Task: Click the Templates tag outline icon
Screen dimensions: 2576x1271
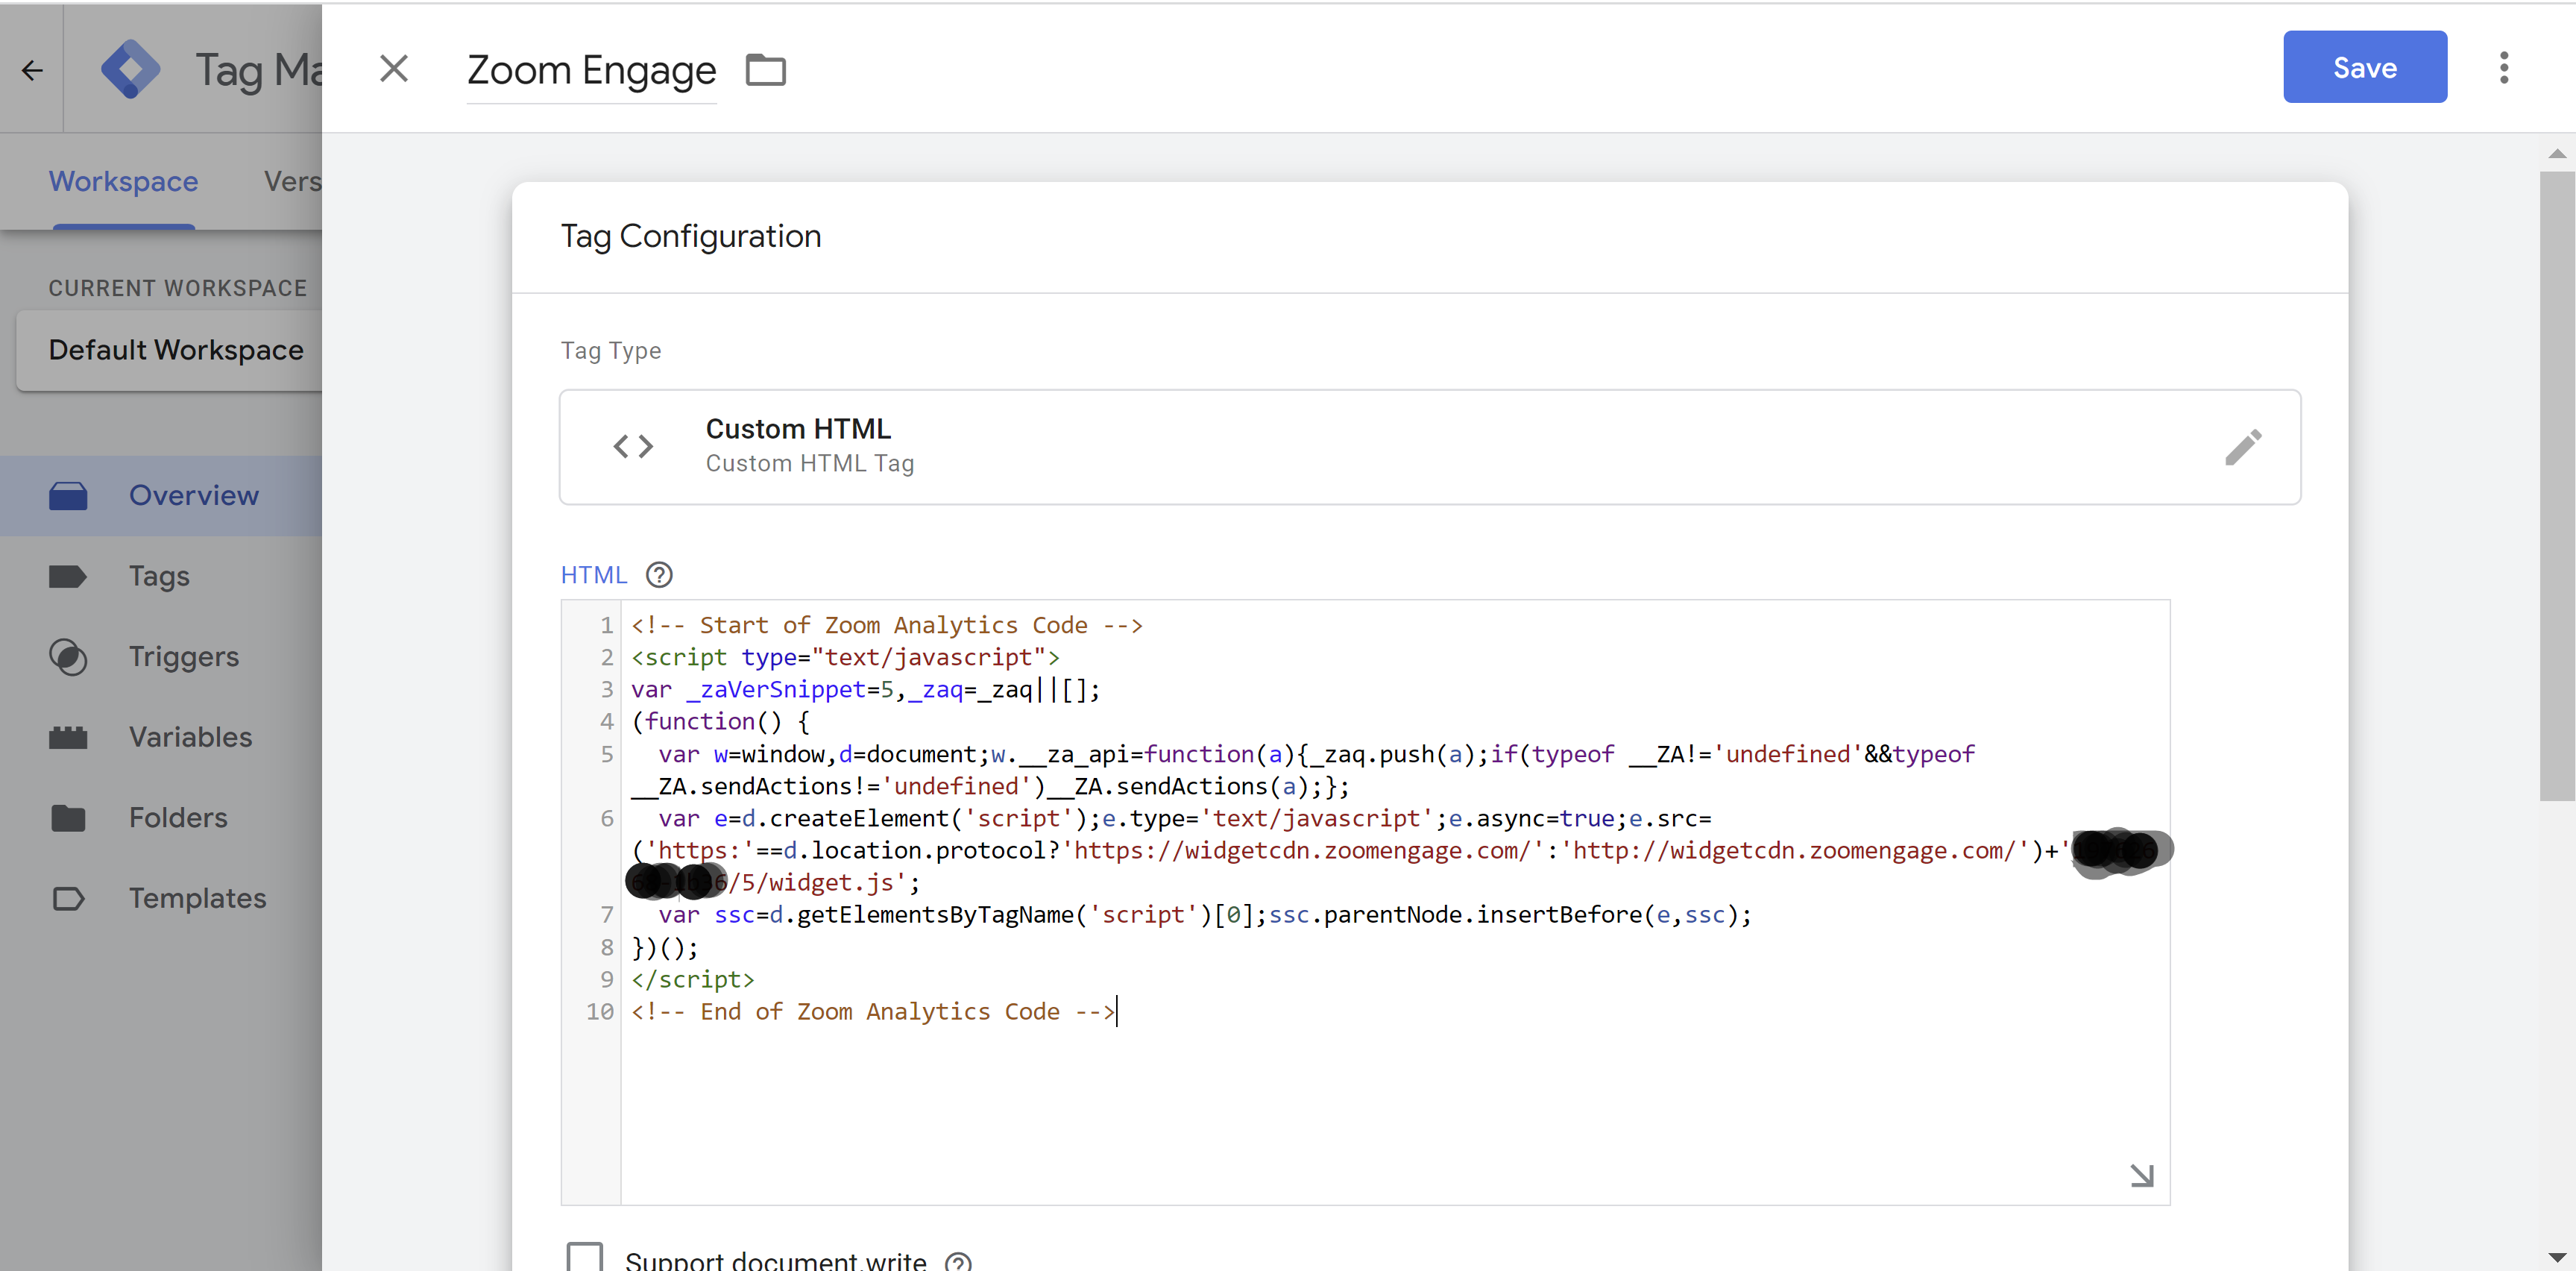Action: click(x=68, y=899)
